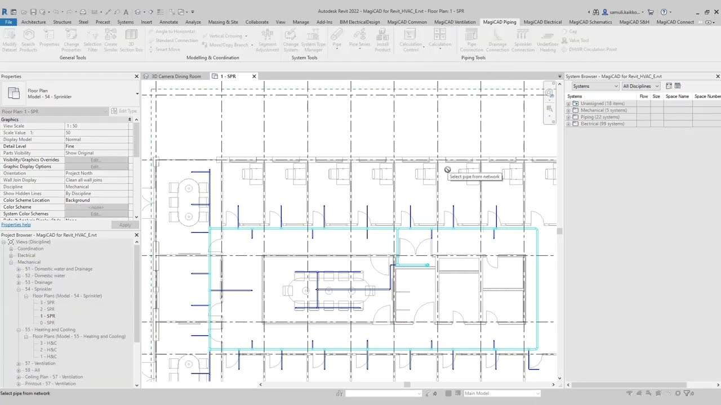This screenshot has width=721, height=405.
Task: Click the Apply button in Properties
Action: tap(124, 225)
